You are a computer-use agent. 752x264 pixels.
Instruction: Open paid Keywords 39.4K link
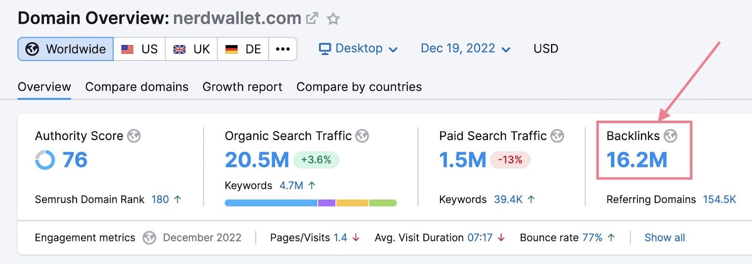[508, 200]
